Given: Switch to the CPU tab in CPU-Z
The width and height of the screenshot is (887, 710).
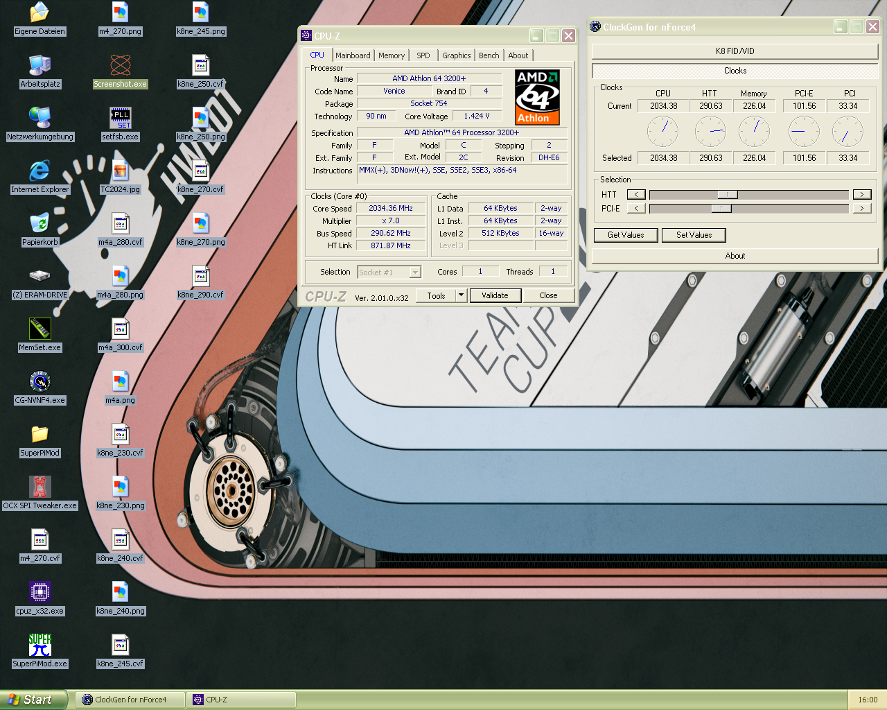Looking at the screenshot, I should [x=317, y=55].
